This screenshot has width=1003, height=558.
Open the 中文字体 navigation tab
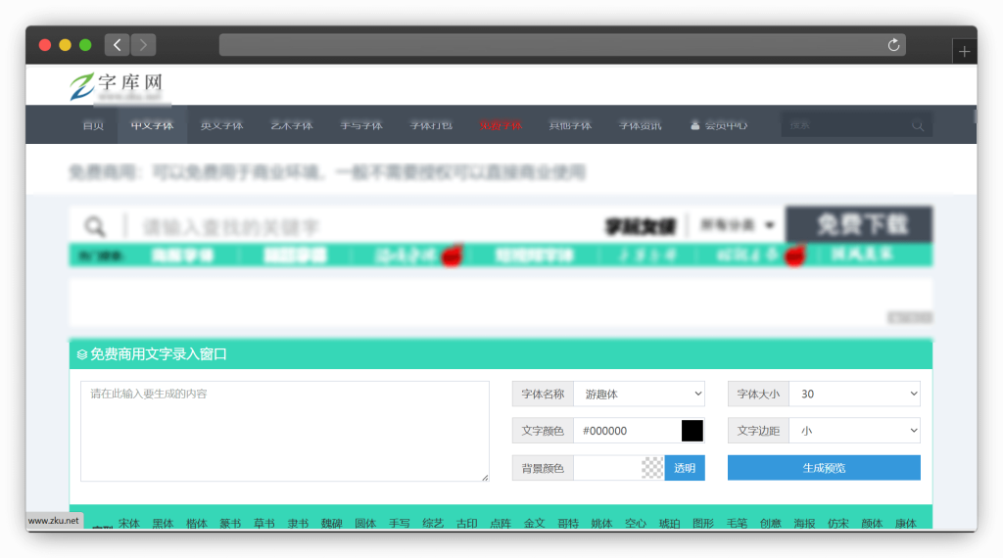coord(152,125)
